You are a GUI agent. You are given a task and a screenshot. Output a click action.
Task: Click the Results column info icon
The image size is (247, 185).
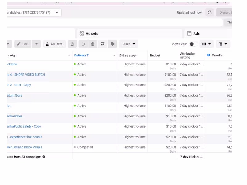209,55
